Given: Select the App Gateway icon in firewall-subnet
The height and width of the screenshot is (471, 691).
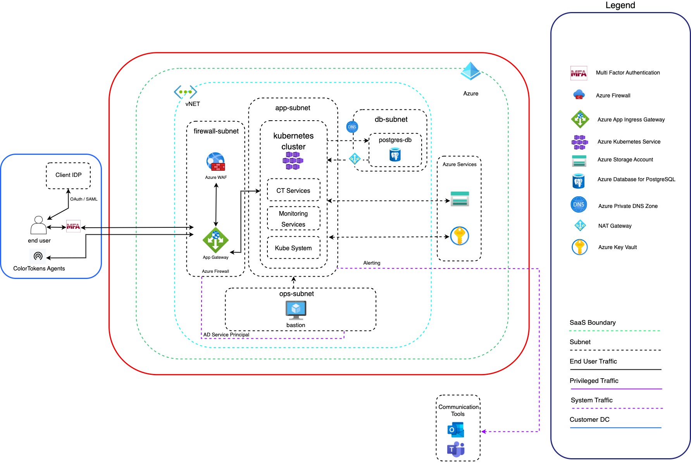Looking at the screenshot, I should [x=215, y=241].
